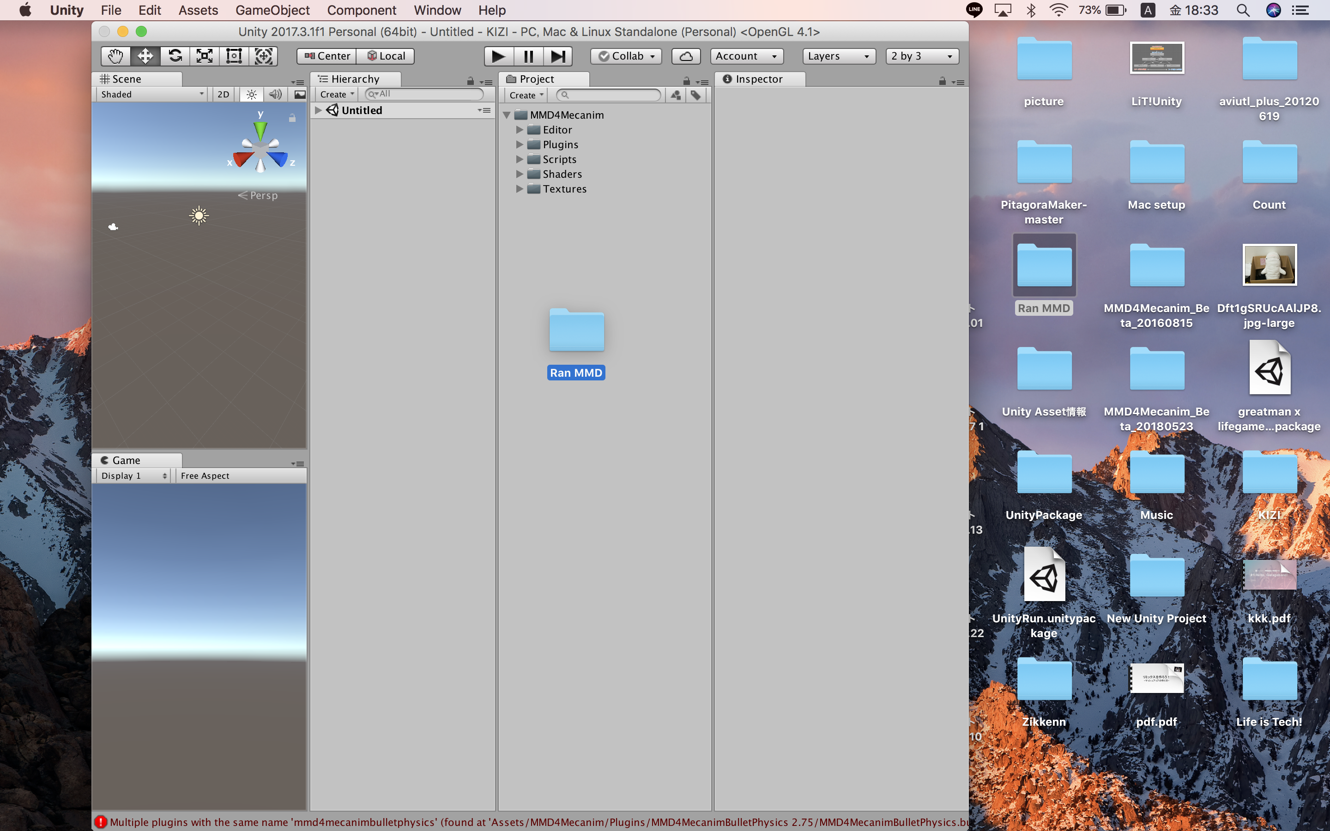Toggle Persp projection label
Viewport: 1330px width, 831px height.
258,196
